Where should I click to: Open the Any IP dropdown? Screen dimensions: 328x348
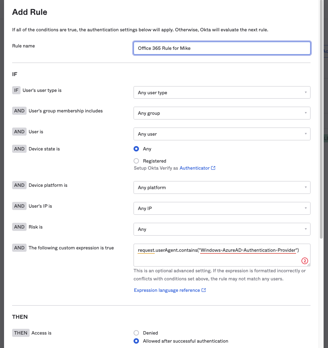pyautogui.click(x=222, y=208)
